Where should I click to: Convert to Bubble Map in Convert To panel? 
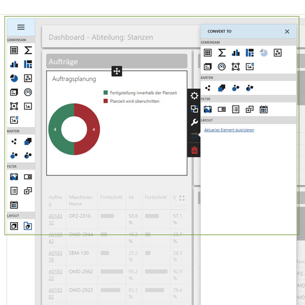(x=236, y=88)
